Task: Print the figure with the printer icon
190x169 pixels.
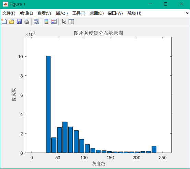Action: pyautogui.click(x=27, y=22)
